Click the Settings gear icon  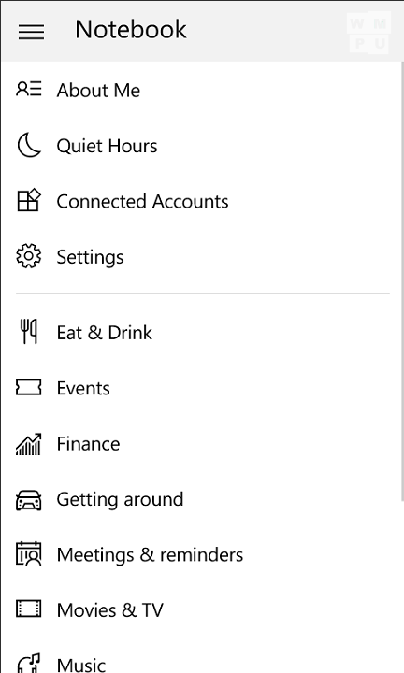pos(29,256)
